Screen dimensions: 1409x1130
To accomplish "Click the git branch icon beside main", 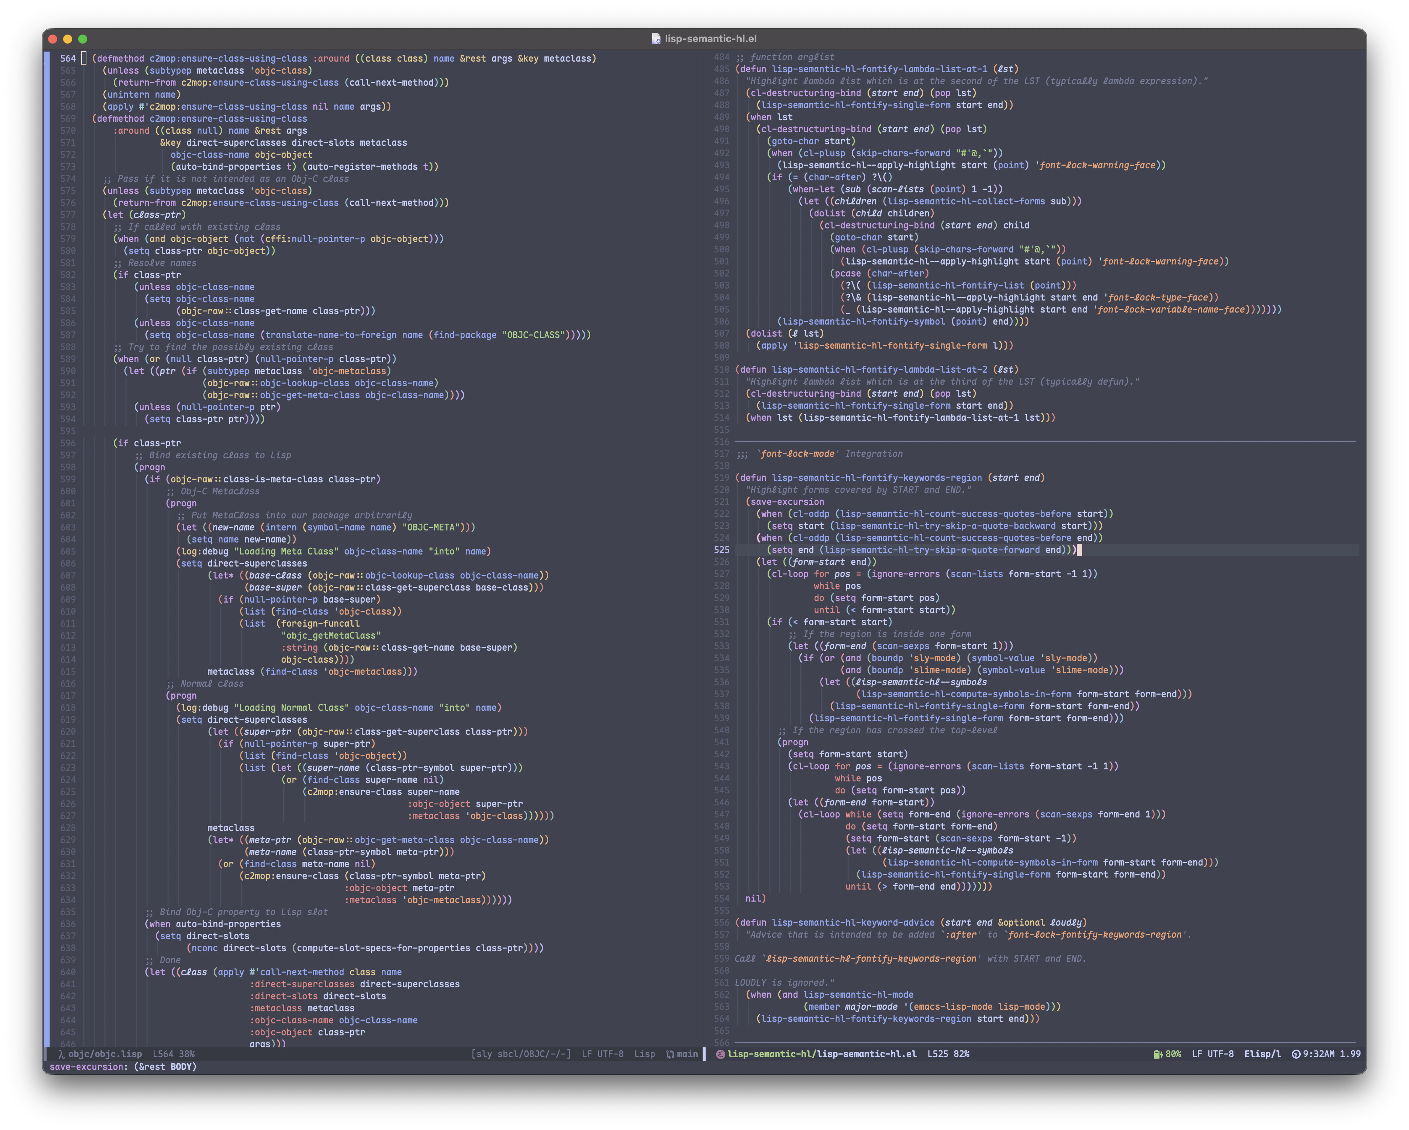I will click(x=670, y=1054).
